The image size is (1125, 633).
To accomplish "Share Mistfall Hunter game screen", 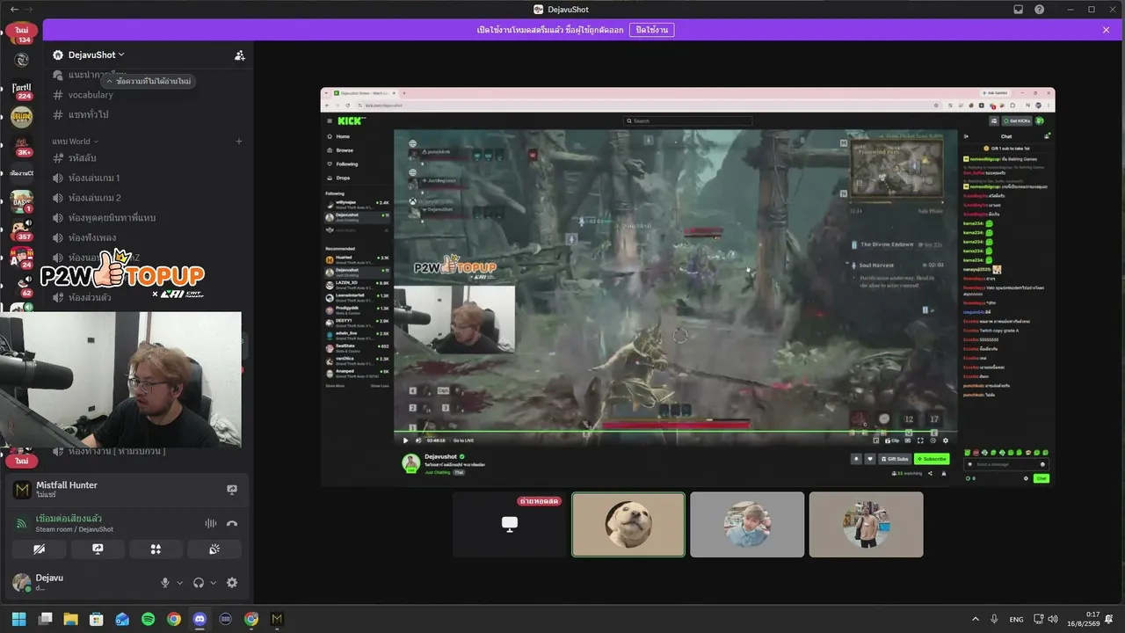I will coord(232,490).
